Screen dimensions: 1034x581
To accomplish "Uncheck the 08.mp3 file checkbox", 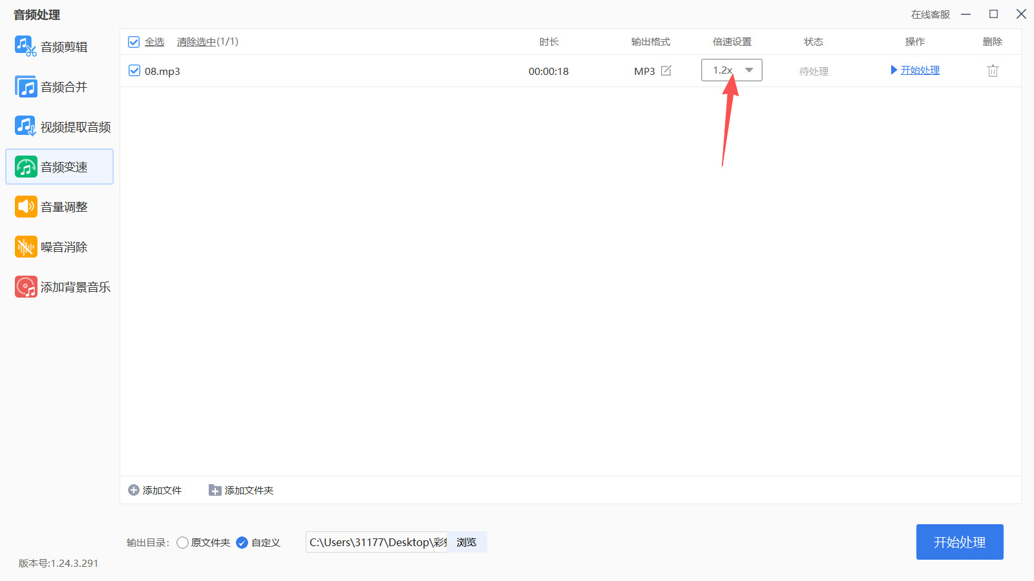I will 134,70.
